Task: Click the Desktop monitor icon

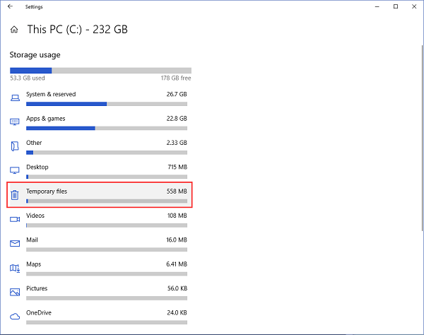Action: point(15,170)
